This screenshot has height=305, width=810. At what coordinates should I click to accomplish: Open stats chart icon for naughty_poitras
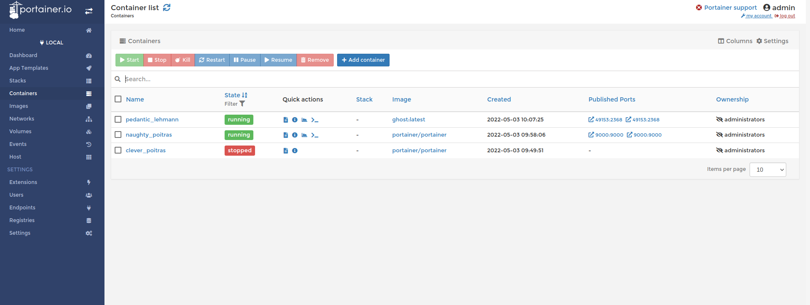[304, 135]
